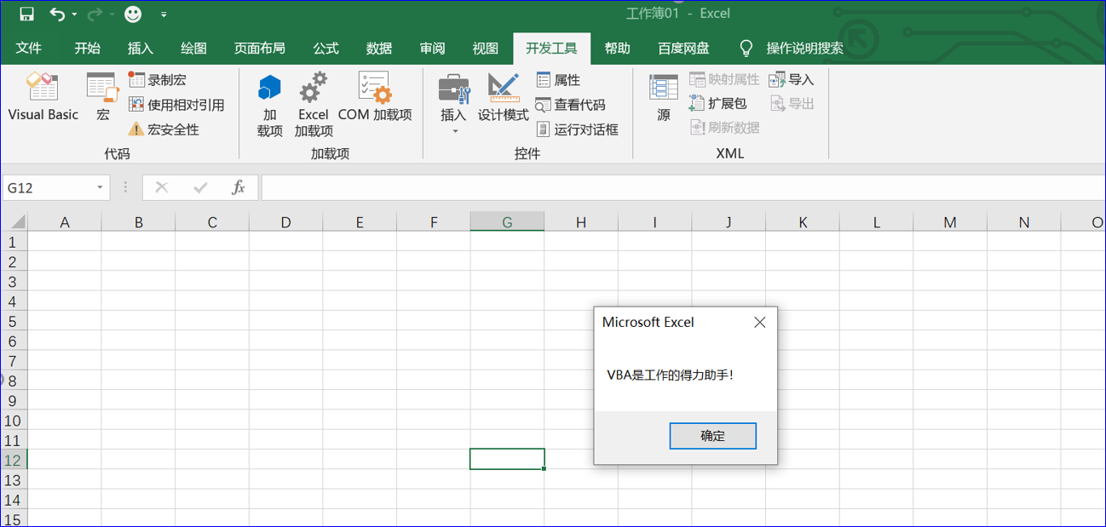This screenshot has width=1106, height=527.
Task: Open the 宏 macros dialog
Action: tap(102, 97)
